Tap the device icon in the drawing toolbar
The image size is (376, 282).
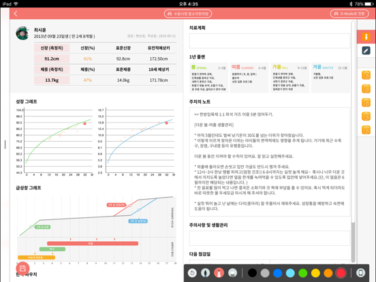click(x=360, y=273)
